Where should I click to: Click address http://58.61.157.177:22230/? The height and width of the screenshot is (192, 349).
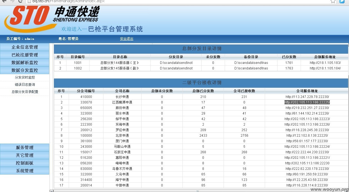pyautogui.click(x=307, y=141)
